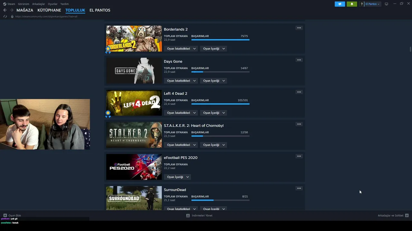Open the Arkadaşlar menu
The height and width of the screenshot is (231, 412).
[x=39, y=4]
